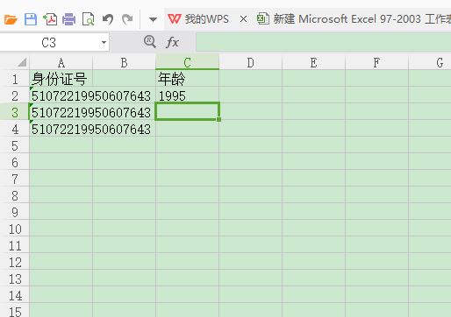Select empty cell C4 below the selection
Image resolution: width=451 pixels, height=317 pixels.
tap(187, 129)
